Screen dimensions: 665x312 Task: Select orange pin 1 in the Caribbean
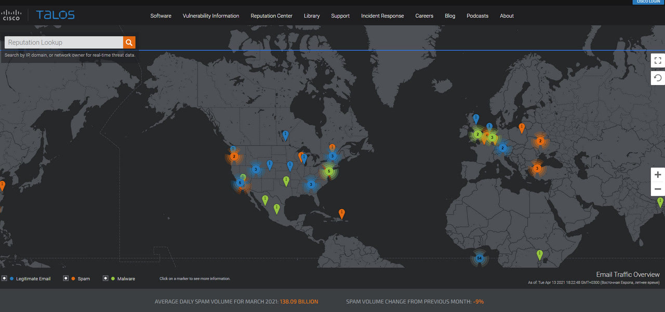pos(342,213)
